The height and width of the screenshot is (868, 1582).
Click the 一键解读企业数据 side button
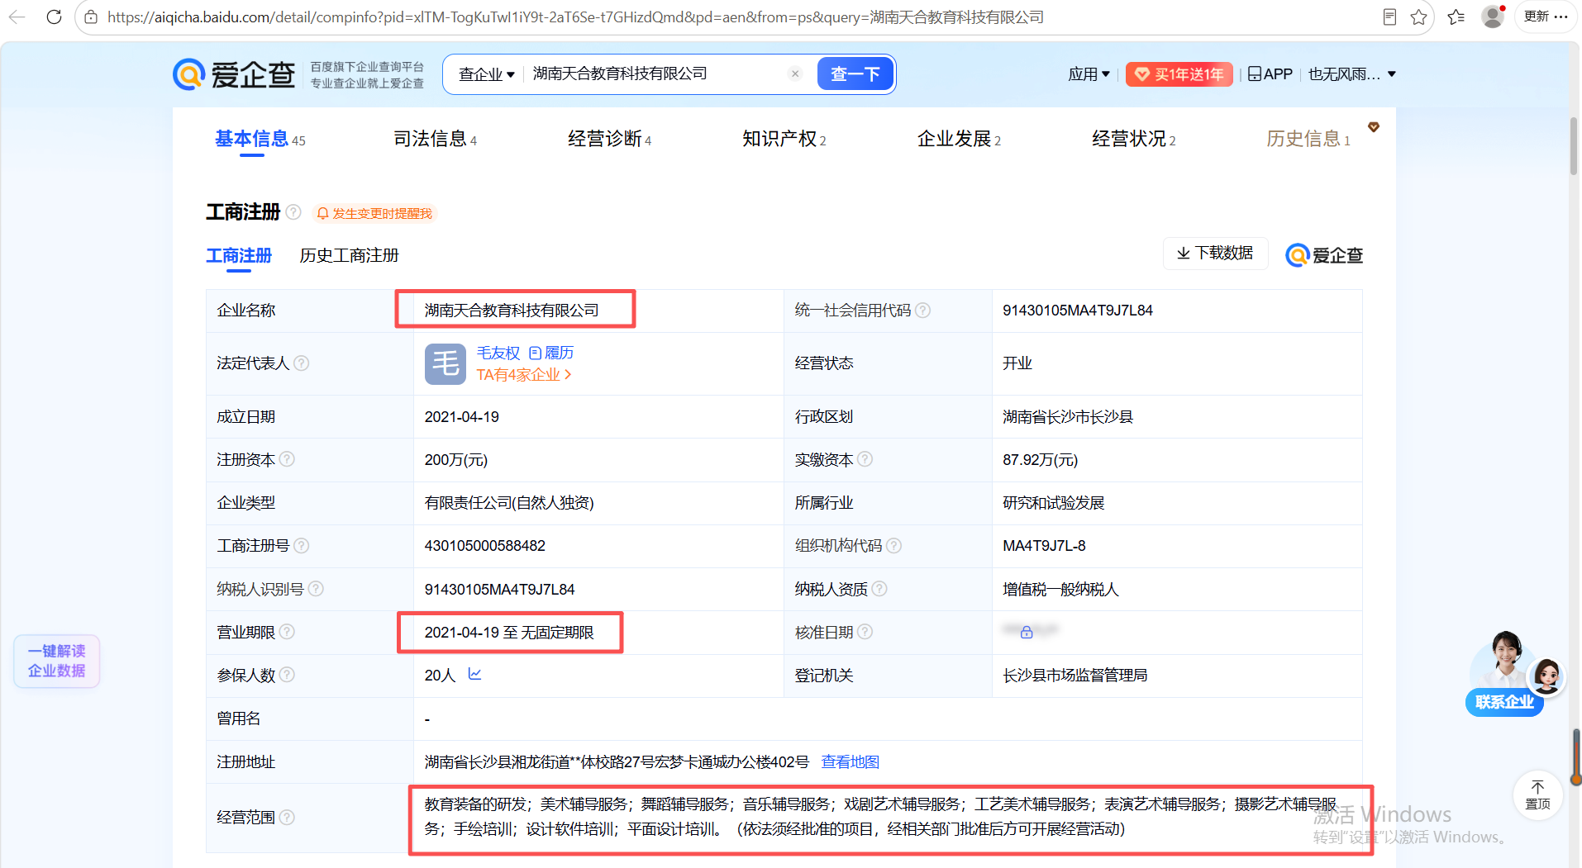tap(56, 662)
